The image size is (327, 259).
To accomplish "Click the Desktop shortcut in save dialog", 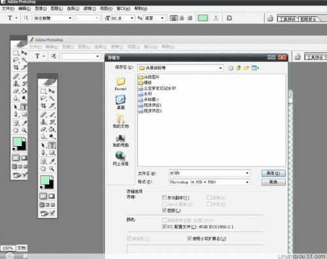I will point(120,102).
